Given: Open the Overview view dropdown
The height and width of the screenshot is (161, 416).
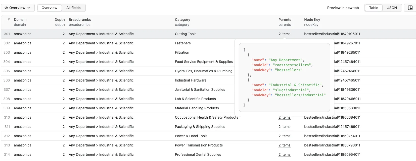Looking at the screenshot, I should (x=18, y=8).
